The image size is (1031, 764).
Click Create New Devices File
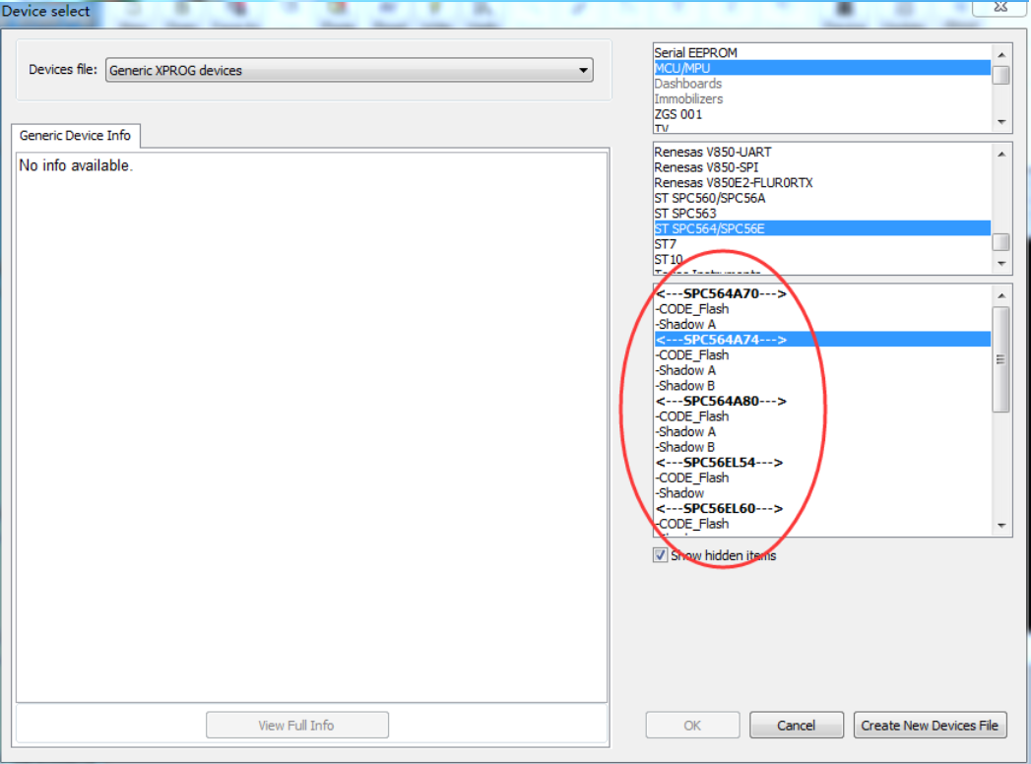(x=930, y=726)
